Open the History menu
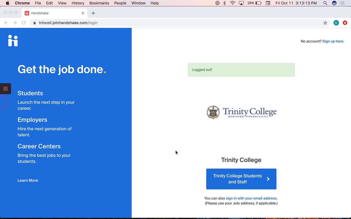This screenshot has height=219, width=351. point(78,3)
